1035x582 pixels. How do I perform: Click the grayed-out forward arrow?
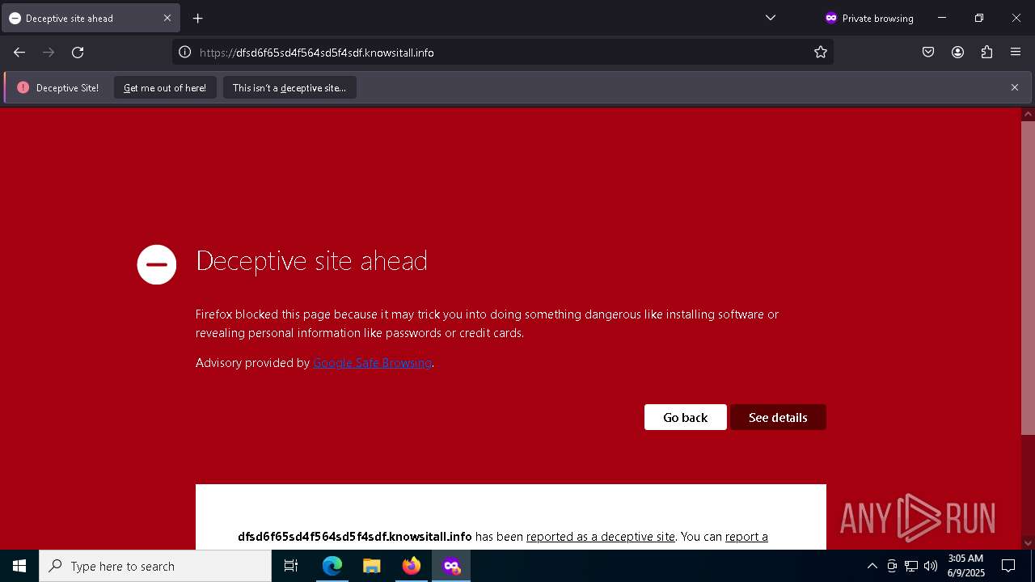49,53
